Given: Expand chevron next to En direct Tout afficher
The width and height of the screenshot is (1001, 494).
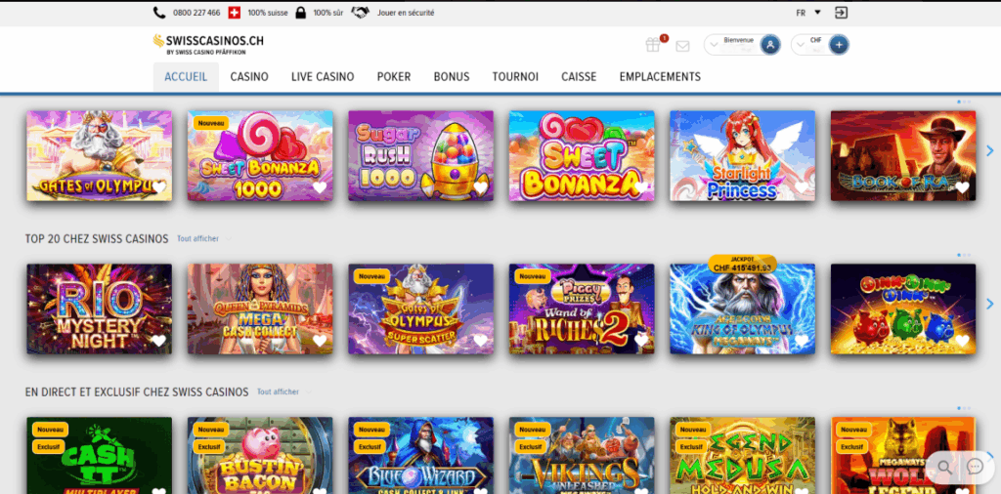Looking at the screenshot, I should [308, 392].
